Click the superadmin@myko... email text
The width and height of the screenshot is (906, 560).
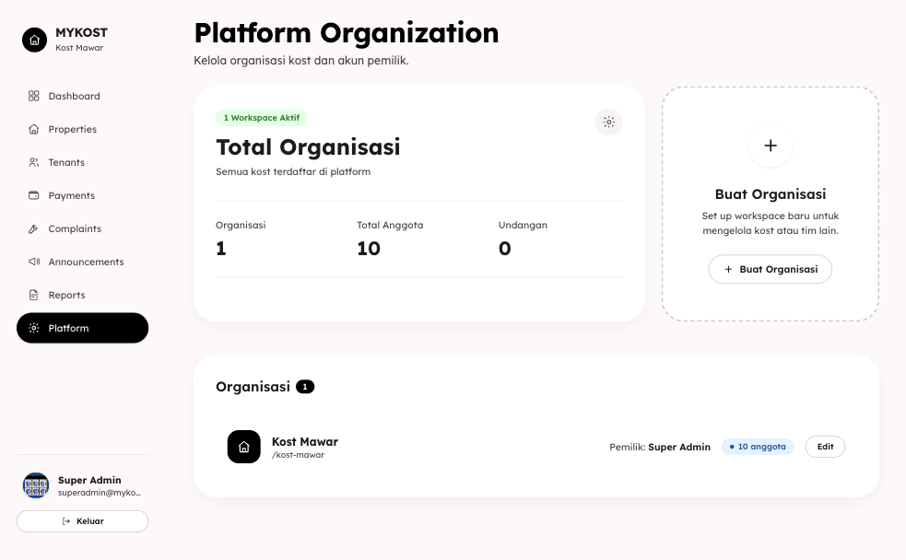(x=100, y=493)
